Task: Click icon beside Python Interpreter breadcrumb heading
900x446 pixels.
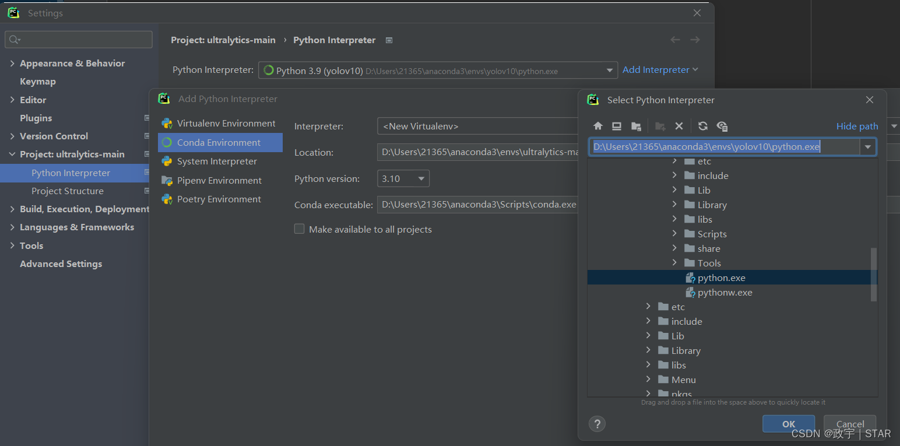Action: point(389,40)
